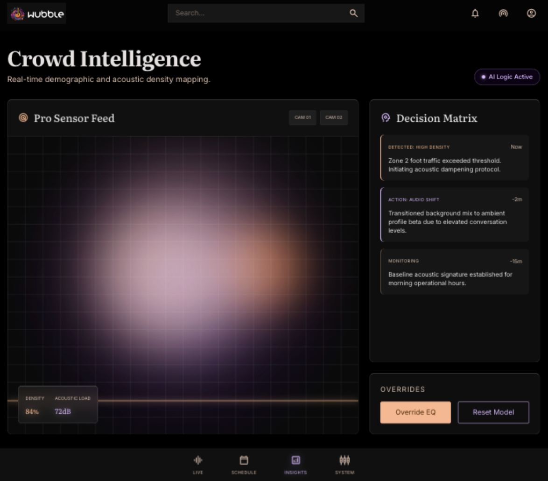Switch feed to CAM 02
Image resolution: width=548 pixels, height=481 pixels.
click(334, 118)
